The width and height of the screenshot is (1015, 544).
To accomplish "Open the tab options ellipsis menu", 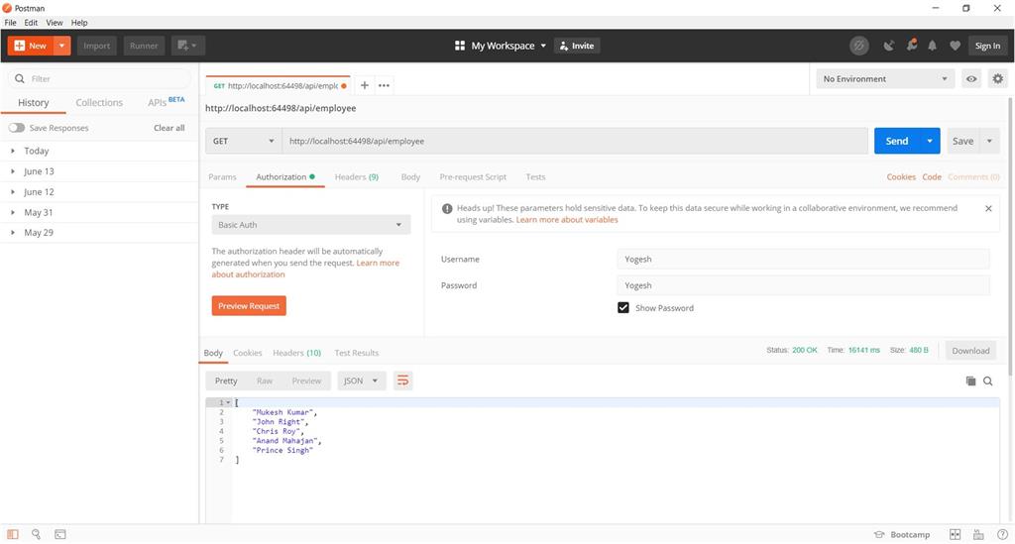I will [x=384, y=85].
